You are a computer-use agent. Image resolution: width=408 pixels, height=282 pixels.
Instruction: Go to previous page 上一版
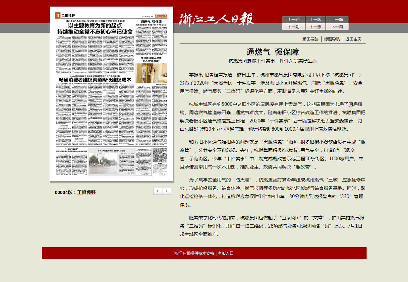click(315, 20)
